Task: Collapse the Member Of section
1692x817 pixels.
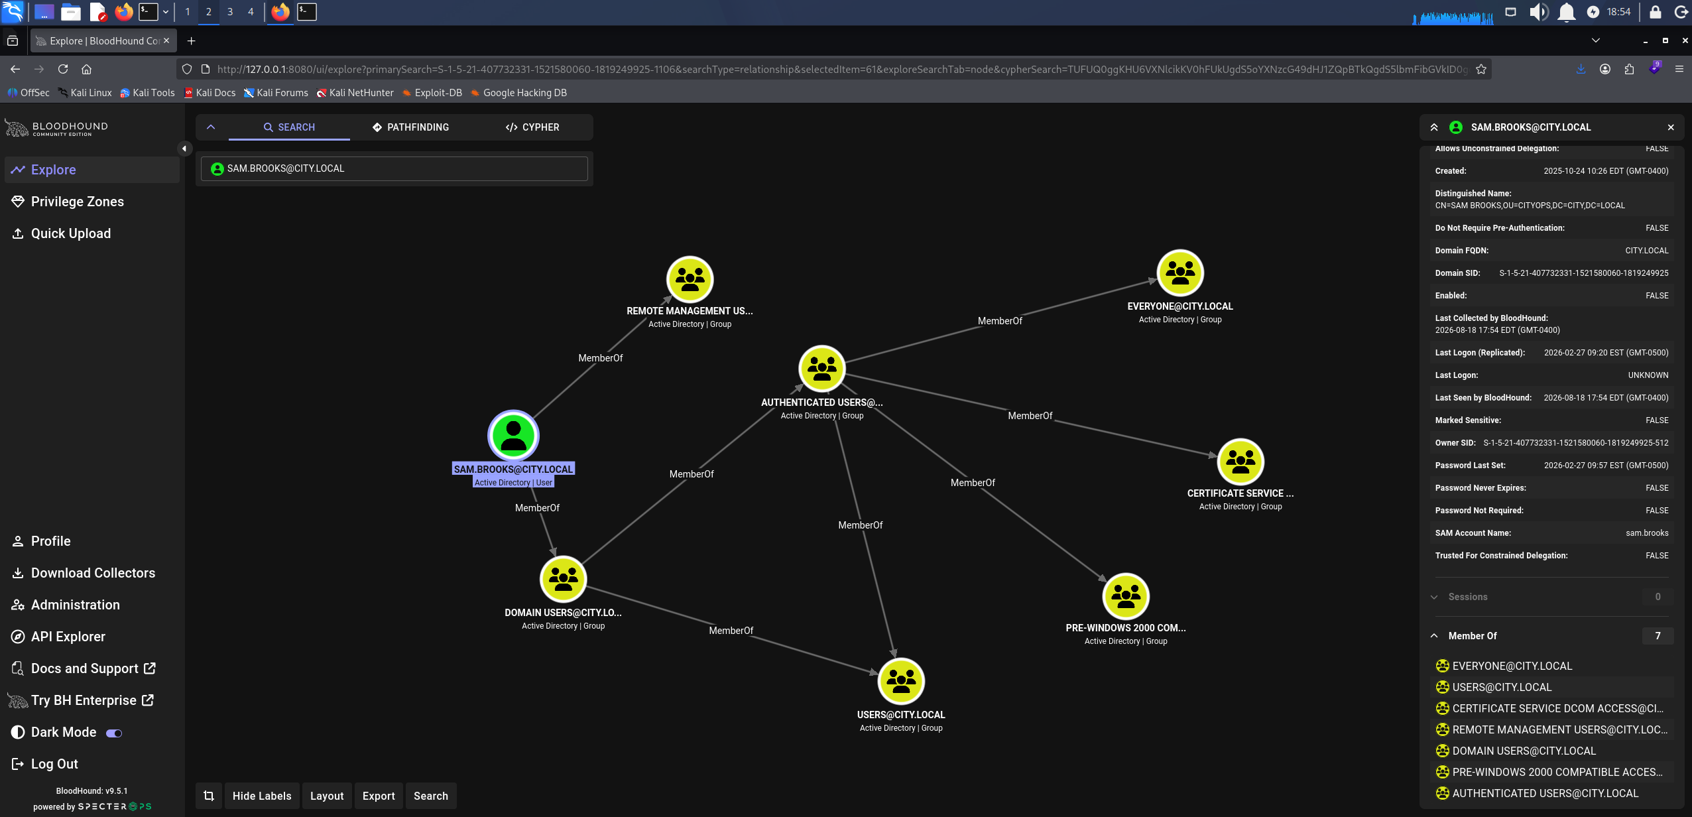Action: pos(1434,636)
